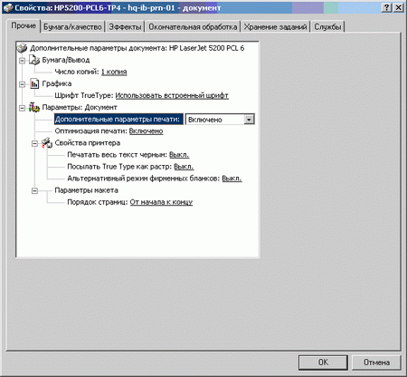Click the Отмена button
This screenshot has width=407, height=377.
(x=376, y=362)
